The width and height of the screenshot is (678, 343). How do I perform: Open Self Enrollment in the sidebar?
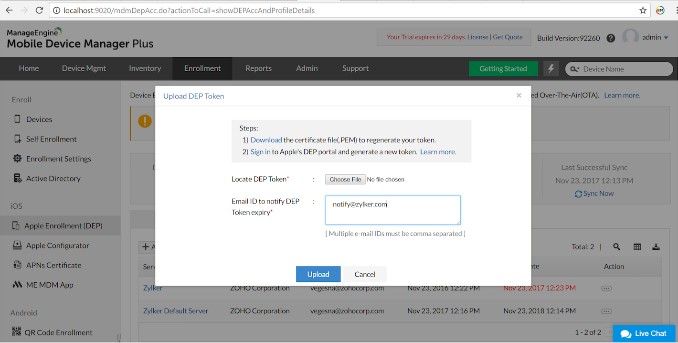click(x=51, y=139)
